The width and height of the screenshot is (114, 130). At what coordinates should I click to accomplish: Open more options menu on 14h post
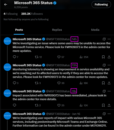[109, 39]
